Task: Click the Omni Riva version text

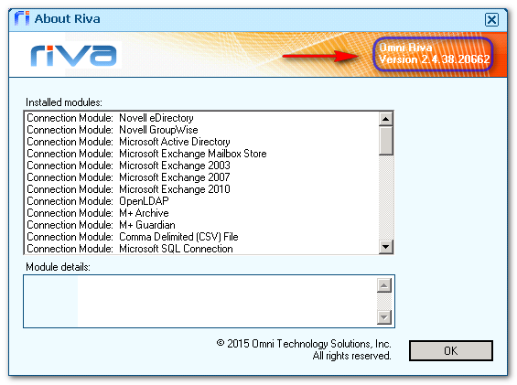Action: [x=434, y=54]
